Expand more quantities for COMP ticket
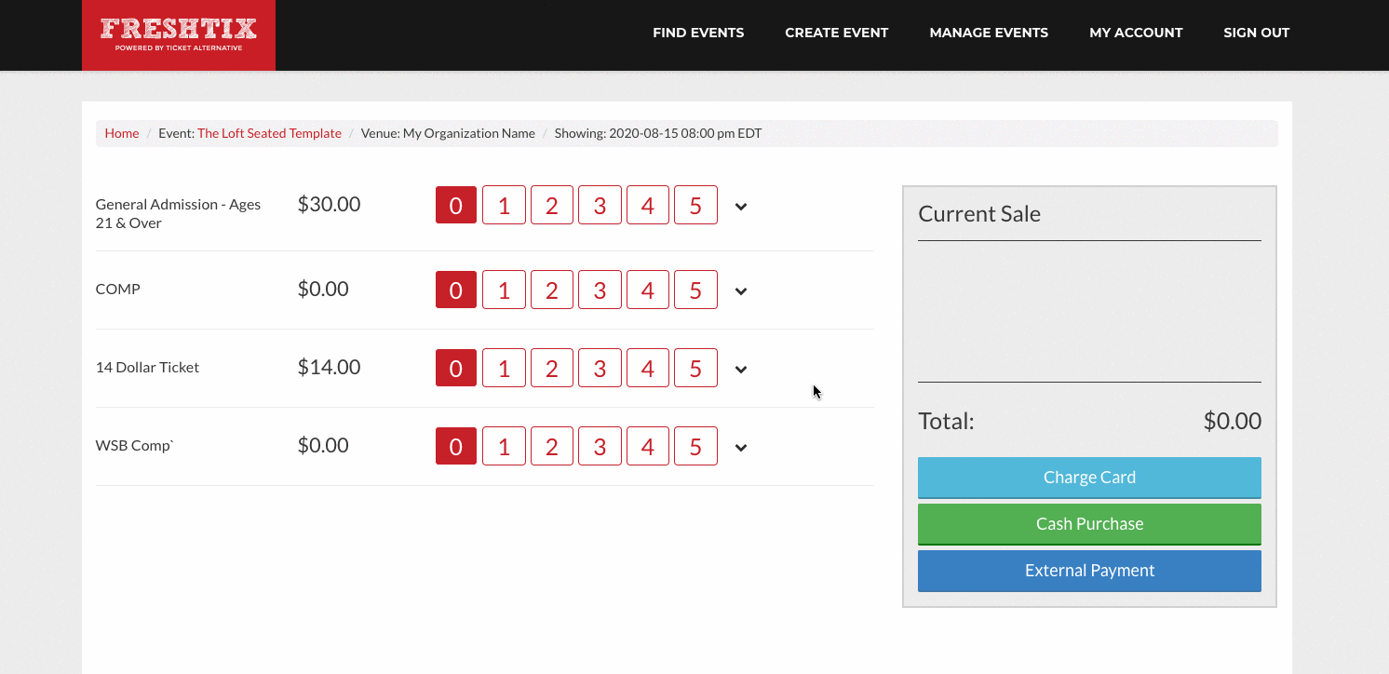This screenshot has width=1389, height=674. pyautogui.click(x=741, y=291)
